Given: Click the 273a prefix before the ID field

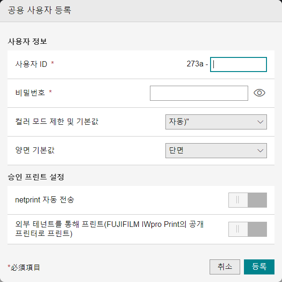Looking at the screenshot, I should pos(195,64).
